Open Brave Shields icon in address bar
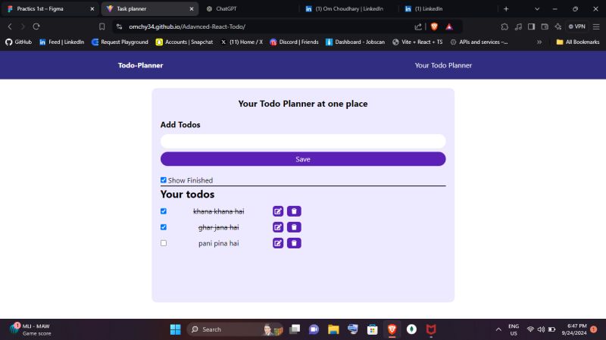This screenshot has width=606, height=340. (434, 27)
